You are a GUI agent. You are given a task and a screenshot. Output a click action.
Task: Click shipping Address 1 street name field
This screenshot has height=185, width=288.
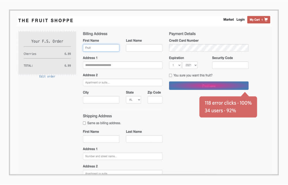point(122,156)
